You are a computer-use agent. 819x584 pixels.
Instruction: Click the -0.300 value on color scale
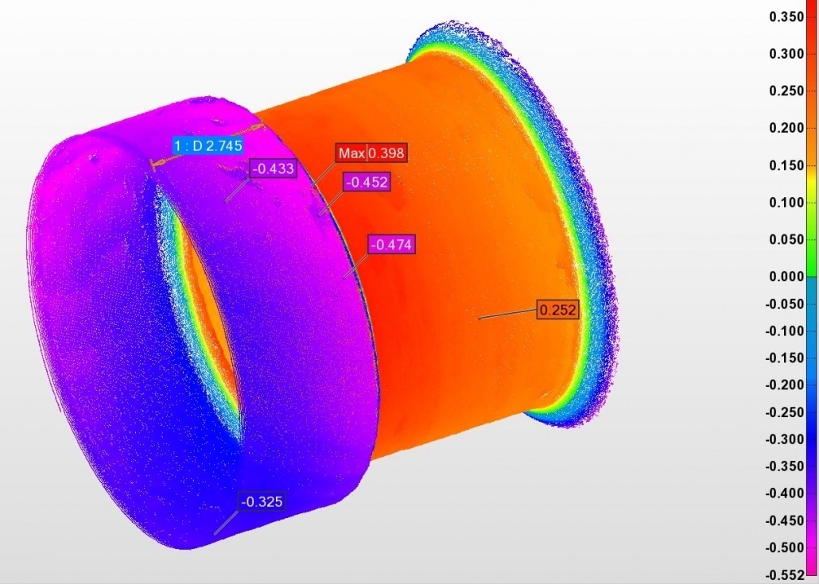pos(785,439)
